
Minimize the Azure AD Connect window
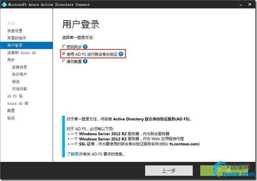point(240,5)
